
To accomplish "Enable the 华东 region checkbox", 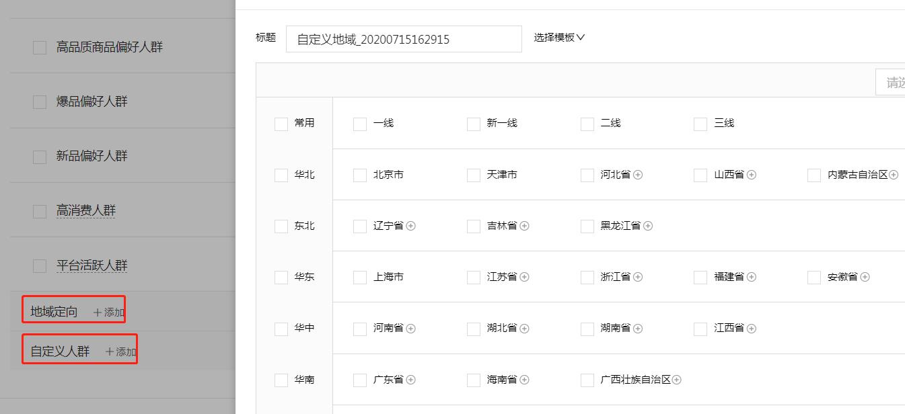I will (281, 277).
